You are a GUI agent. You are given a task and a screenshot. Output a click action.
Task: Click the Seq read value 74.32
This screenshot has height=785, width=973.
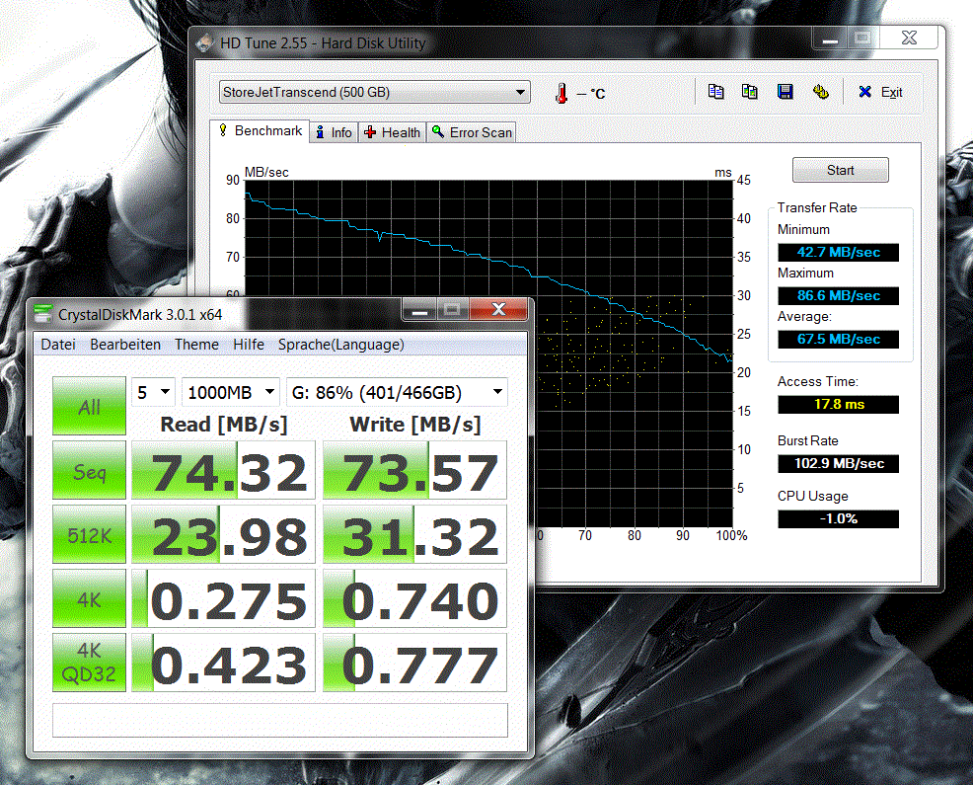coord(223,471)
